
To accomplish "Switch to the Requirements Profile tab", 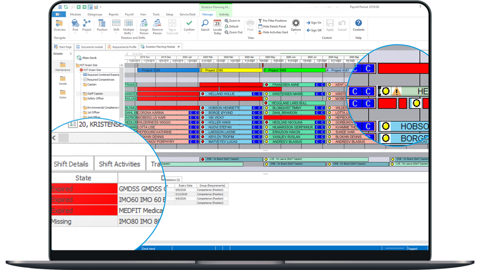I will (122, 47).
